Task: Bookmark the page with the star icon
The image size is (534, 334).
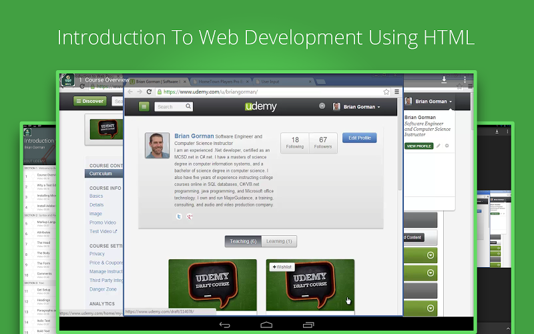Action: [x=386, y=92]
